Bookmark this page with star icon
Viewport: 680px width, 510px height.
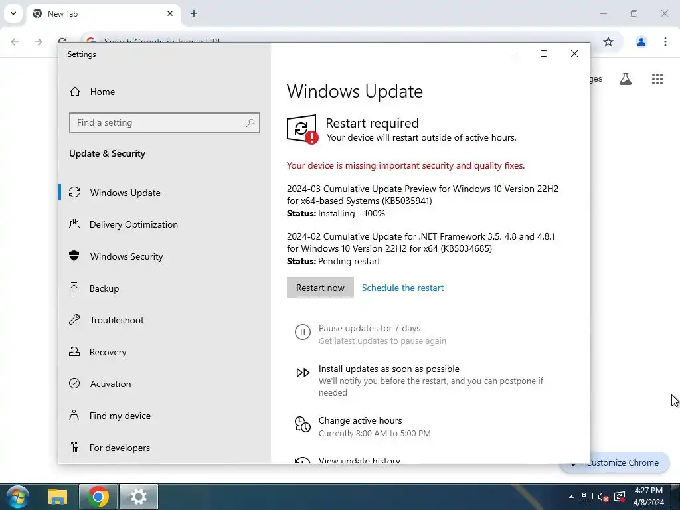608,42
